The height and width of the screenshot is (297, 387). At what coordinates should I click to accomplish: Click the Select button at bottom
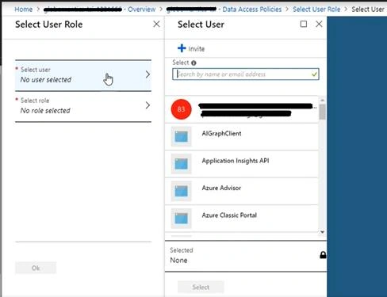(x=201, y=287)
